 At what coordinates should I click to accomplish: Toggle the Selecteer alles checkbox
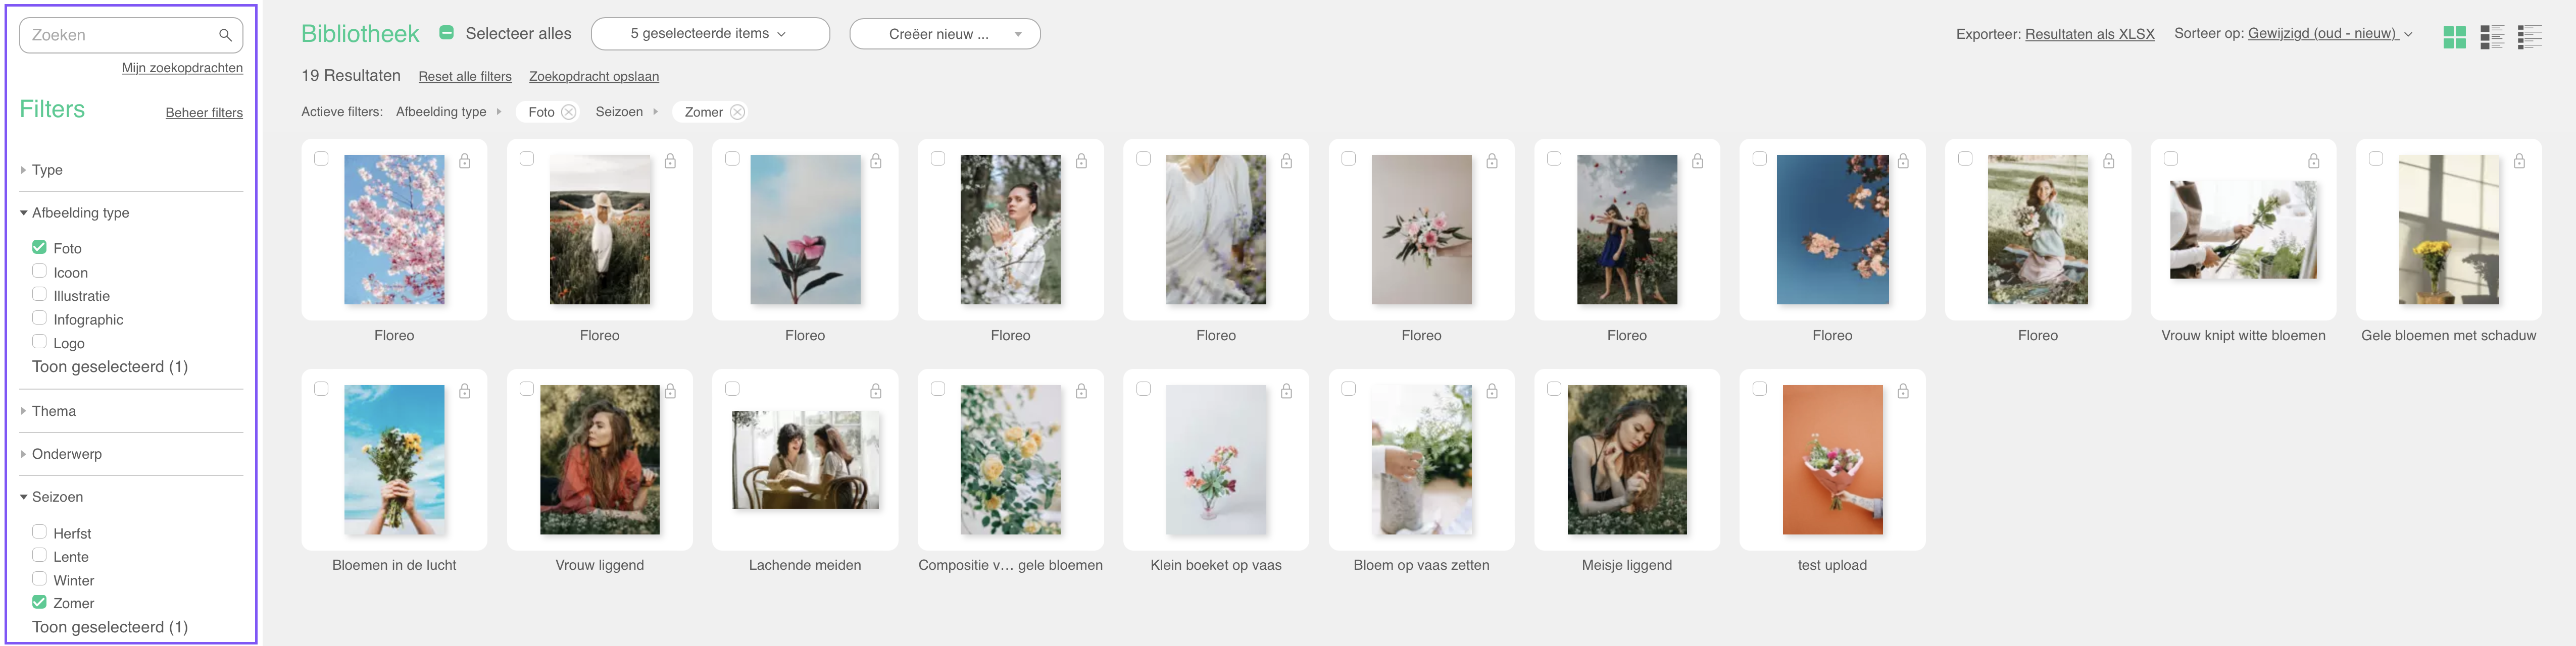click(x=447, y=33)
